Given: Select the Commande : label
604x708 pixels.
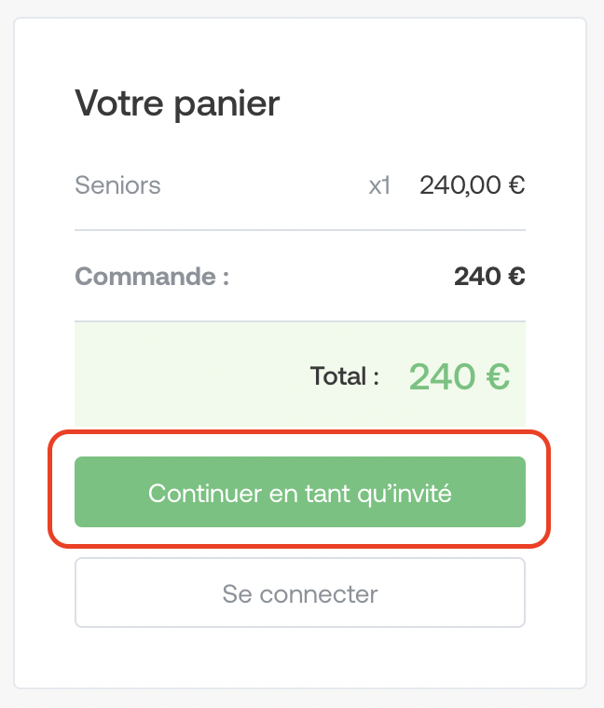Looking at the screenshot, I should (x=152, y=277).
